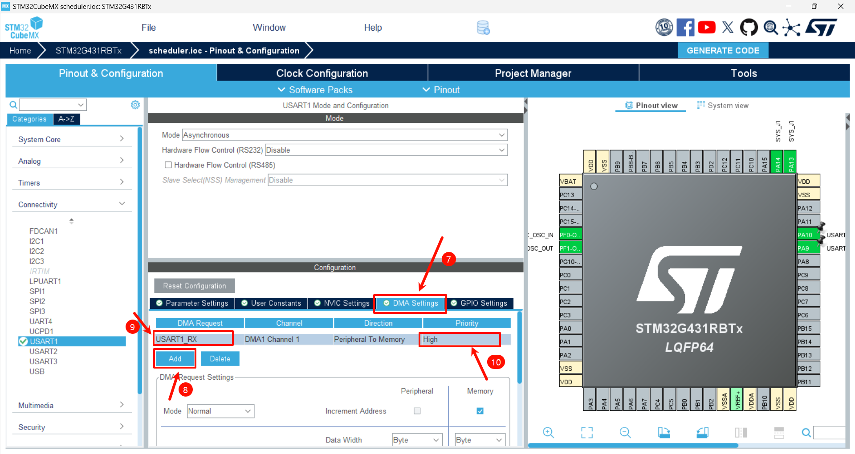This screenshot has width=855, height=454.
Task: Rotate the chip counter-clockwise
Action: tap(703, 432)
